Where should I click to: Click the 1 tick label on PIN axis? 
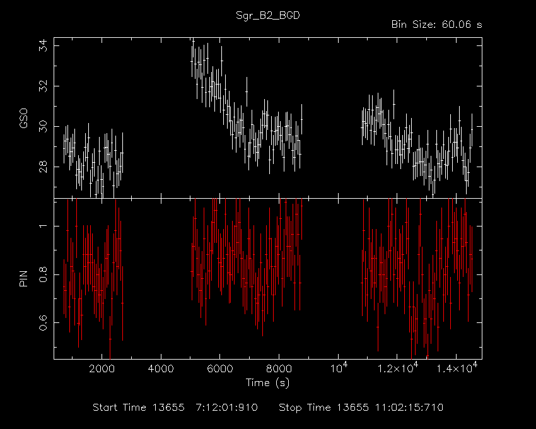pos(43,226)
